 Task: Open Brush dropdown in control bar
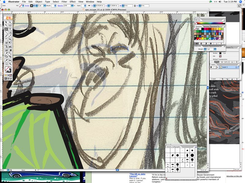[x=55, y=6]
